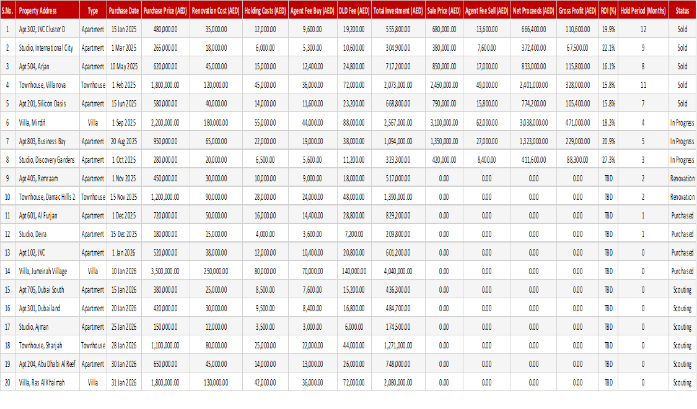Image resolution: width=697 pixels, height=409 pixels.
Task: Click purchase date '1 Mar 2025'
Action: (124, 48)
